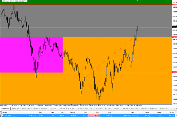Open the #HD,H1 chart tab
Image resolution: width=177 pixels, height=117 pixels.
coord(144,109)
